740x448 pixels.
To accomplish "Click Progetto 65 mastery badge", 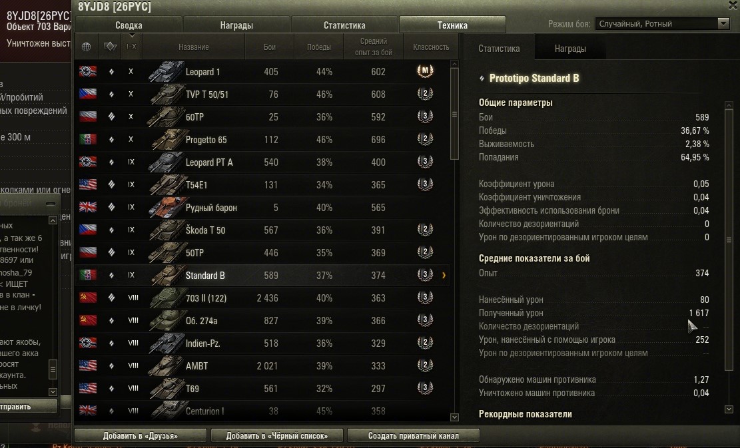I will click(x=425, y=138).
